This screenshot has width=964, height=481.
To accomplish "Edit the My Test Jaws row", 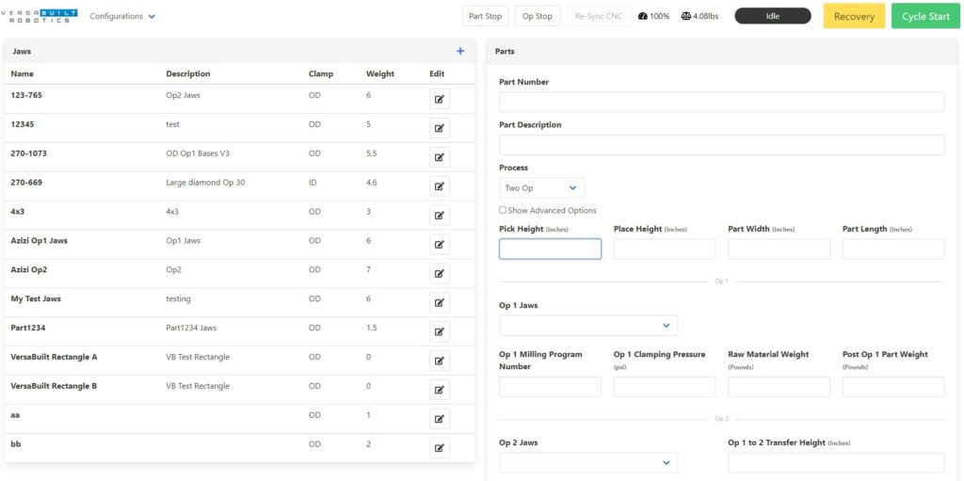I will [x=440, y=302].
